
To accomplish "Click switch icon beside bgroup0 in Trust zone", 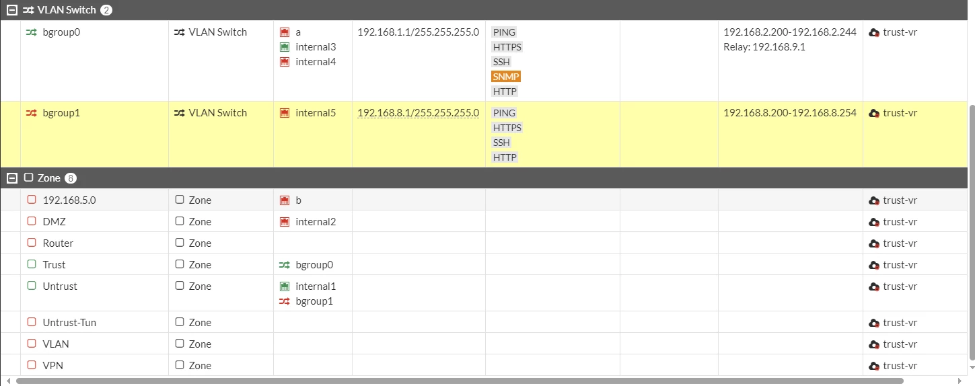I will tap(284, 265).
